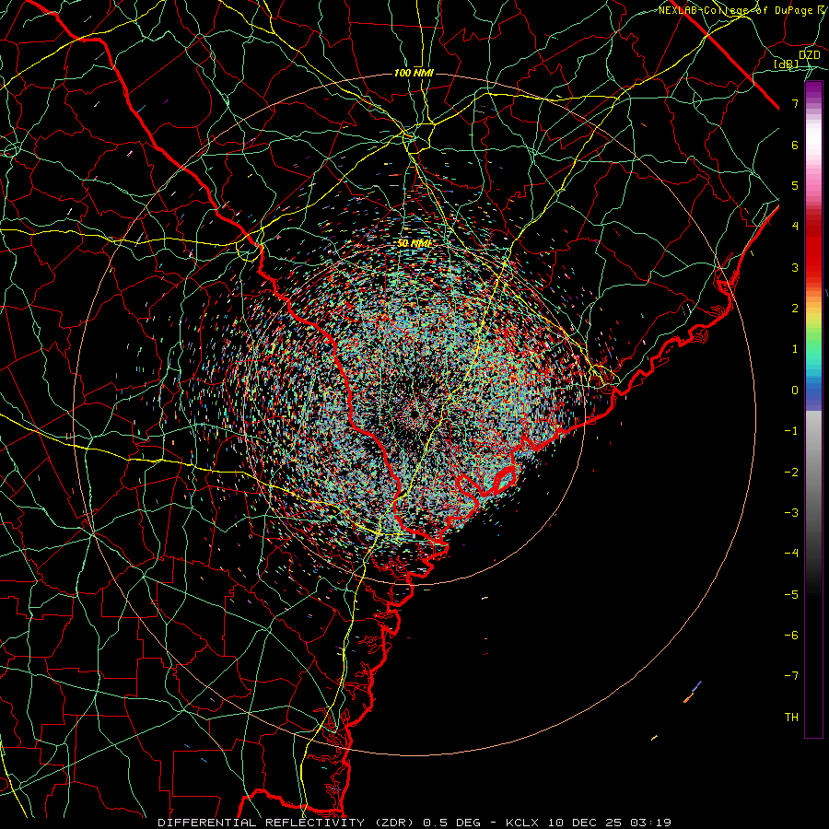Viewport: 829px width, 829px height.
Task: Click "(ZDR)" in the footer title
Action: coord(394,823)
